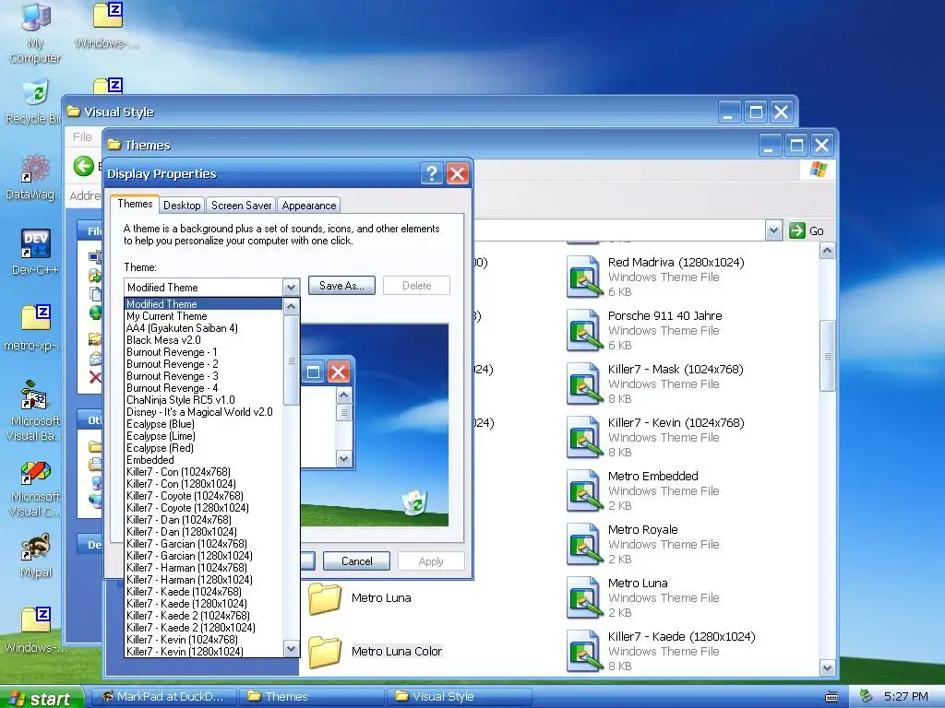945x708 pixels.
Task: Select Red Madriva (1280x1024) theme file icon
Action: 584,277
